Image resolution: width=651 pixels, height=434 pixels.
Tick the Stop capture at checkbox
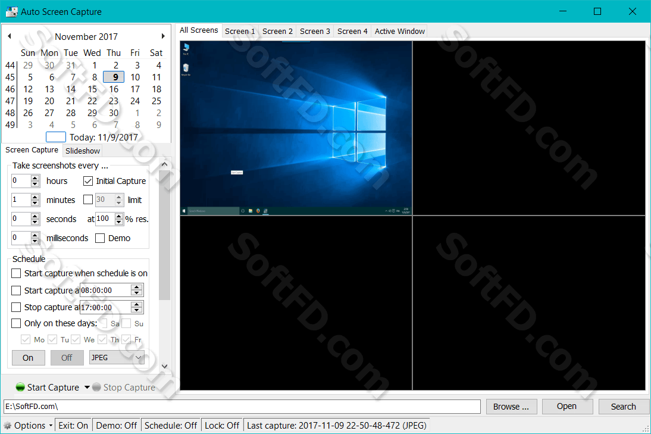pyautogui.click(x=16, y=307)
